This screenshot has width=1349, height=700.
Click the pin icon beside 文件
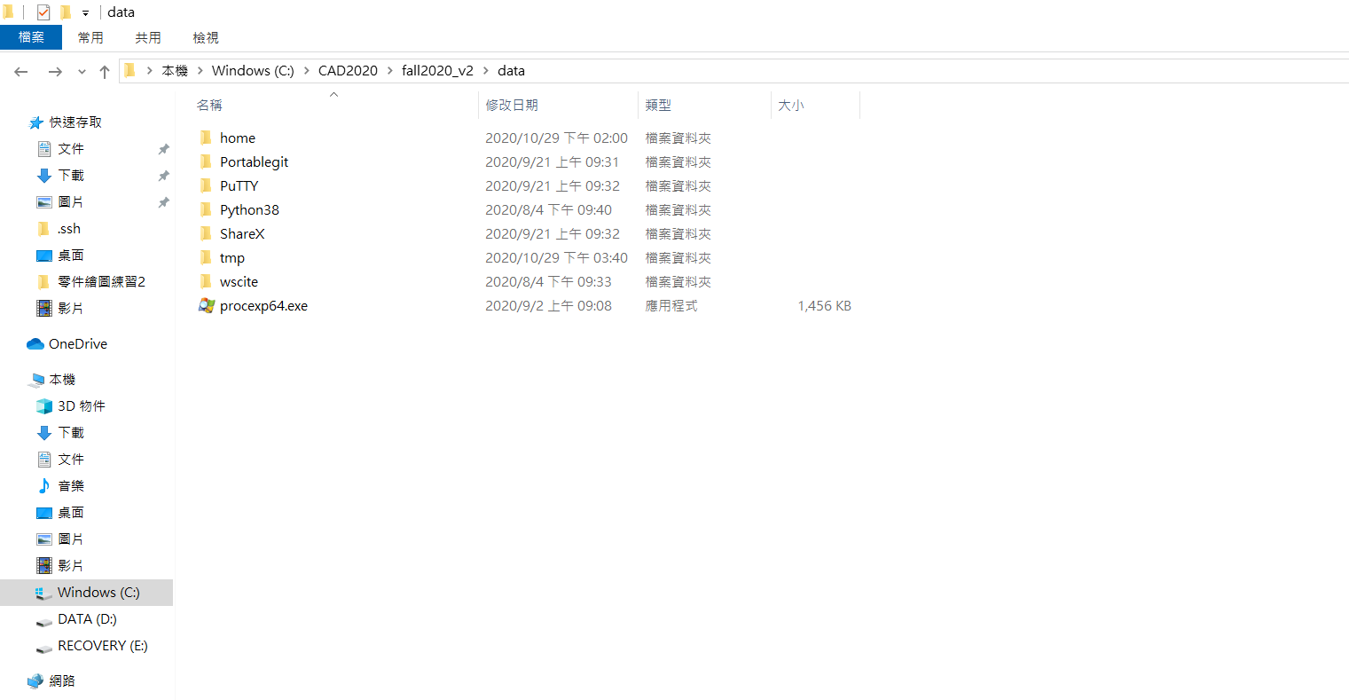[163, 149]
